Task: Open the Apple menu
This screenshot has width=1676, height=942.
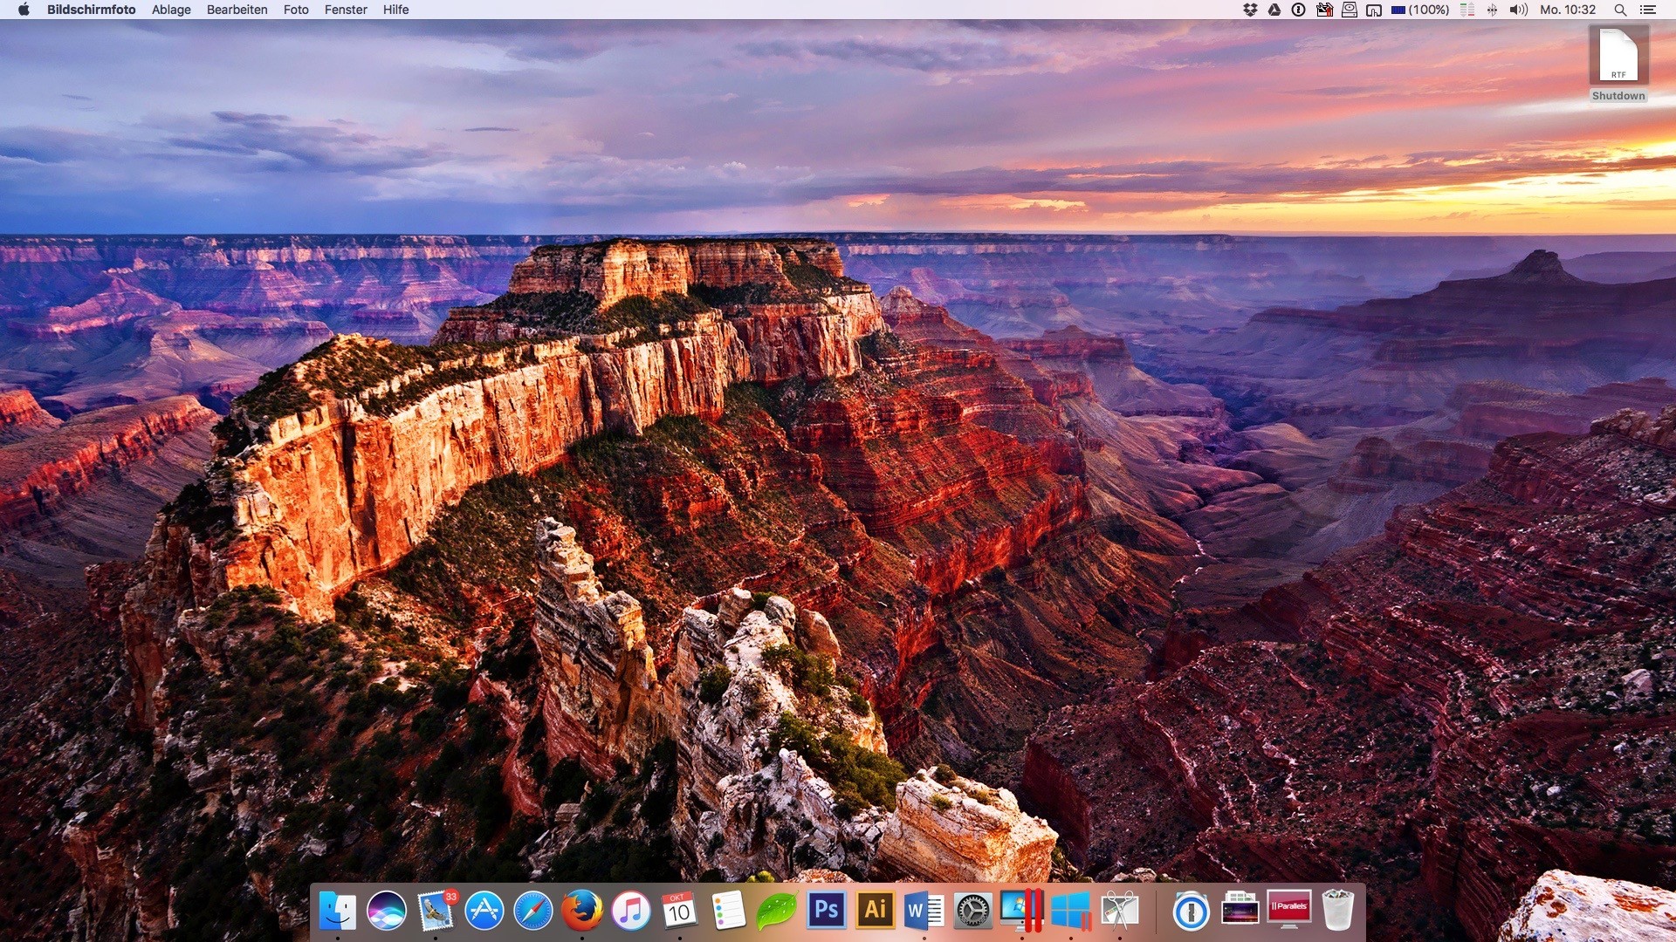Action: click(x=24, y=10)
